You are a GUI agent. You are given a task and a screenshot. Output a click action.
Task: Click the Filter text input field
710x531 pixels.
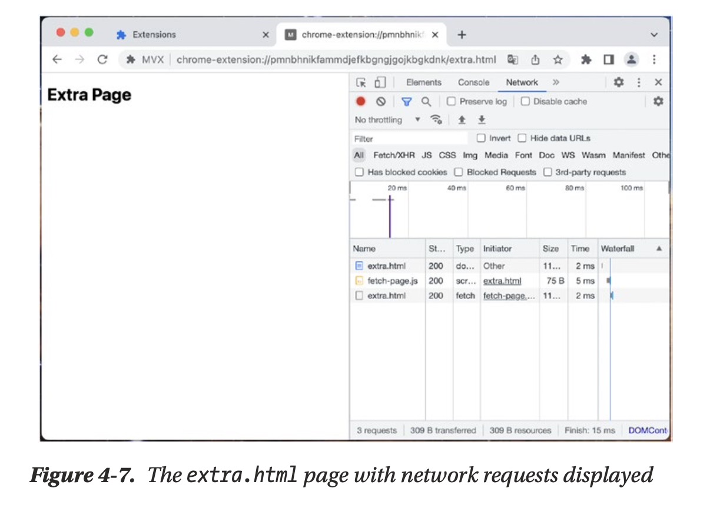click(x=409, y=138)
